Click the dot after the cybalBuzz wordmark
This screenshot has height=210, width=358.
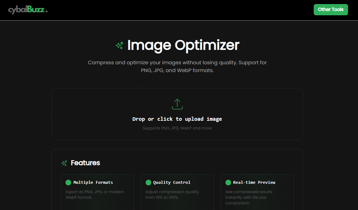click(x=46, y=11)
